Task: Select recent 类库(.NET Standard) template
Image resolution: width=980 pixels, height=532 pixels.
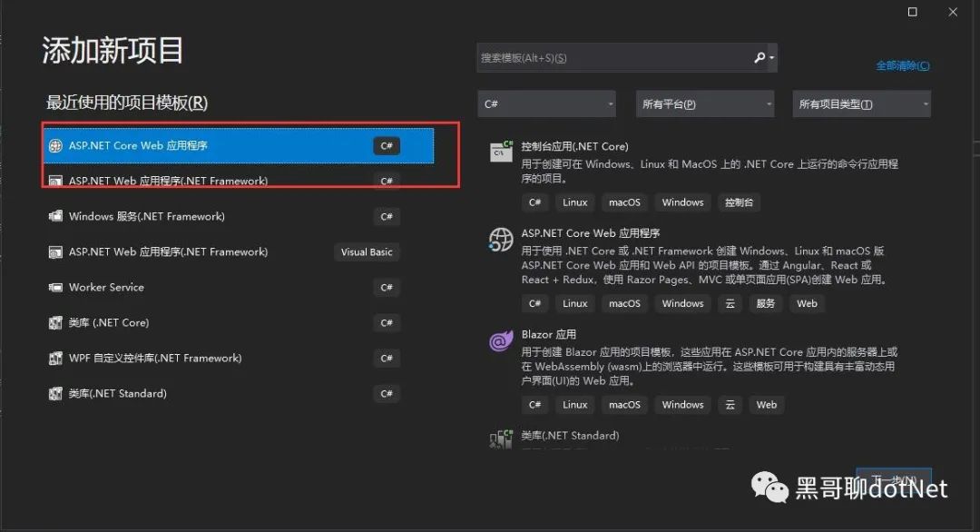Action: (x=224, y=394)
